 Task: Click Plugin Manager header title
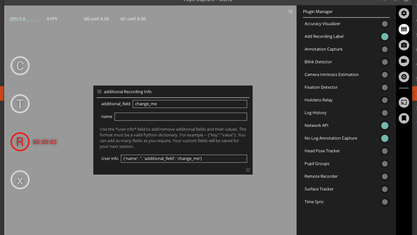click(x=318, y=11)
